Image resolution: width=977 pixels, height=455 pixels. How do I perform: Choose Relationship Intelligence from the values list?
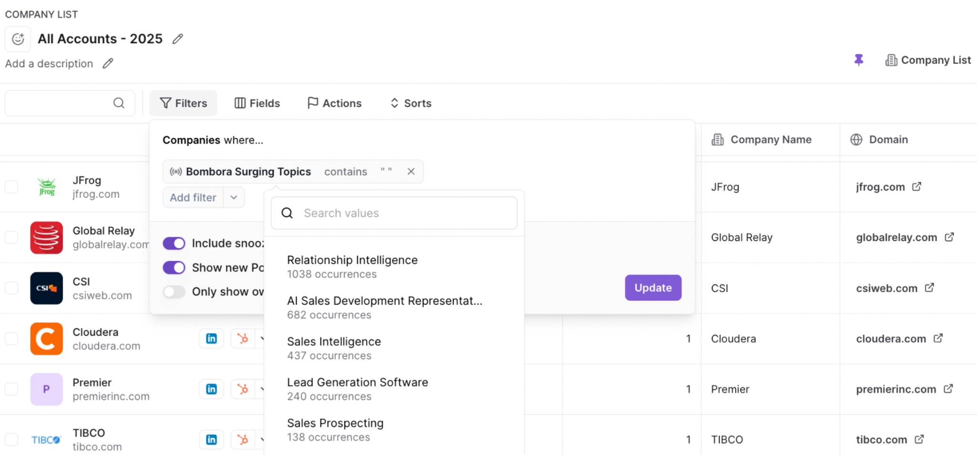(x=394, y=267)
